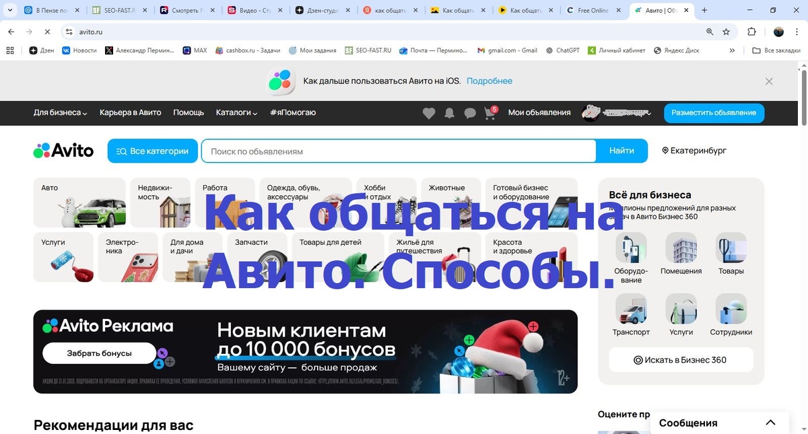
Task: Click Разместить объявление button
Action: coord(714,113)
